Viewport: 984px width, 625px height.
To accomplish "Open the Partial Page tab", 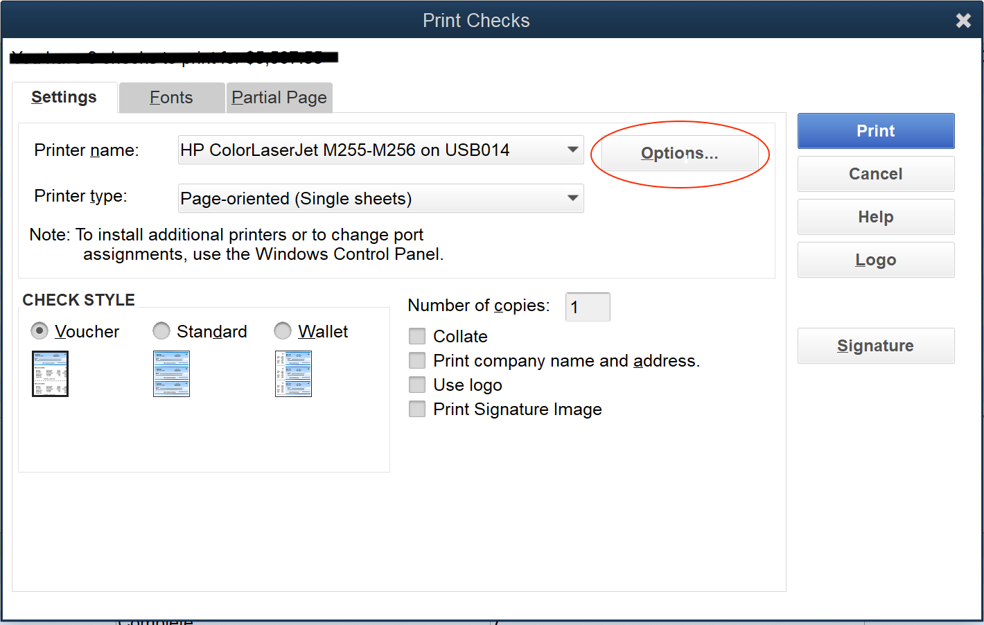I will (x=279, y=98).
